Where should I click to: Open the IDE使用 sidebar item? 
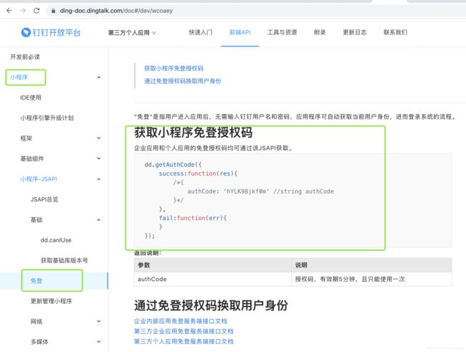click(x=31, y=97)
